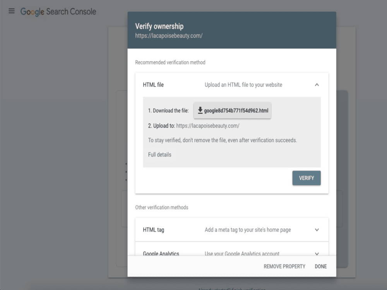Click the property URL under Verify ownership
The height and width of the screenshot is (290, 387).
(169, 36)
